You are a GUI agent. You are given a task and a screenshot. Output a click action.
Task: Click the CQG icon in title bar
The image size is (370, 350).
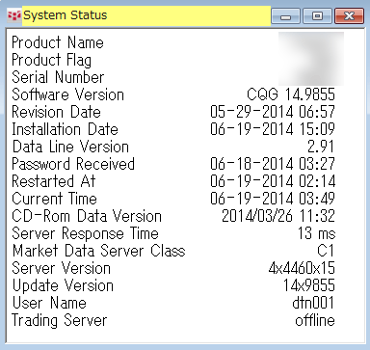tap(14, 15)
